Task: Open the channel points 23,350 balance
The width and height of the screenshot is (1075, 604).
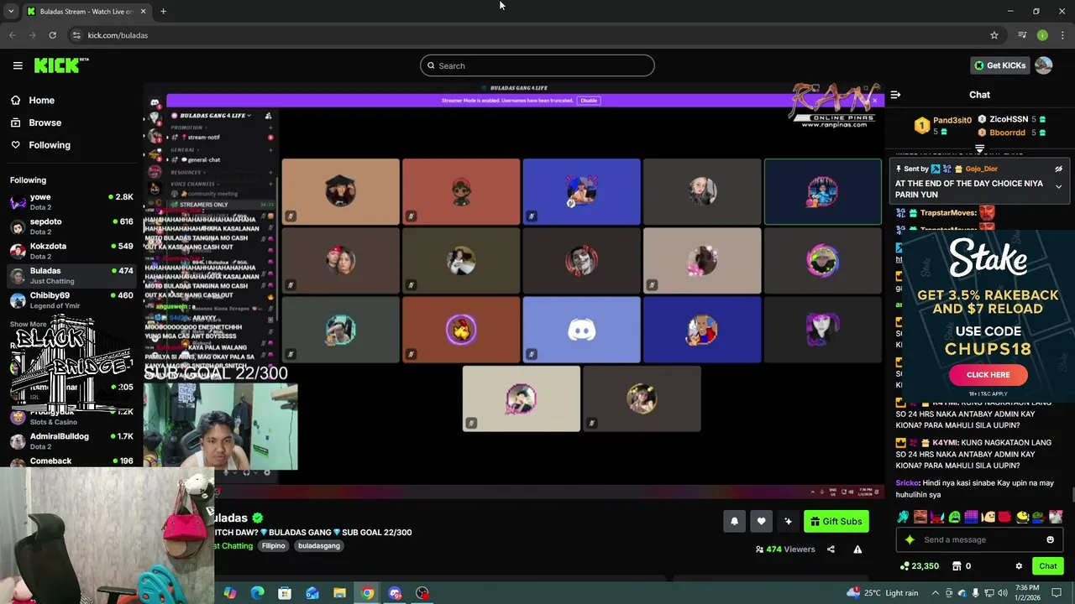Action: point(919,566)
